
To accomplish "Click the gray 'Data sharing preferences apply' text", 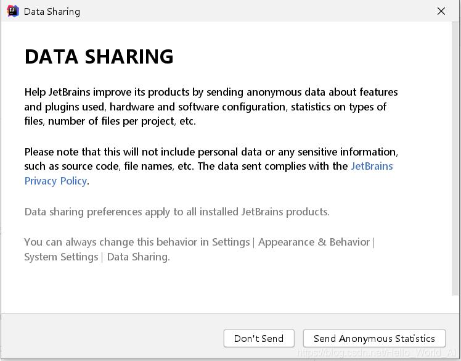I will coord(177,212).
